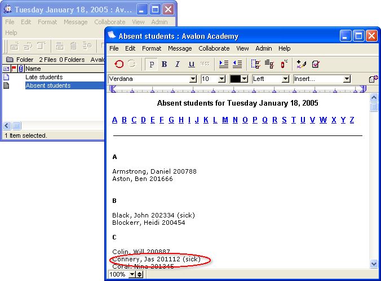The width and height of the screenshot is (381, 281).
Task: Select Late students in the file list
Action: pos(44,77)
